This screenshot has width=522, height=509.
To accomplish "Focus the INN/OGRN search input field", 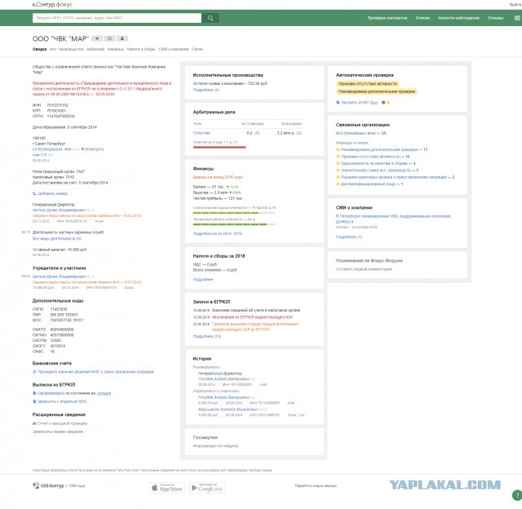I will point(117,18).
